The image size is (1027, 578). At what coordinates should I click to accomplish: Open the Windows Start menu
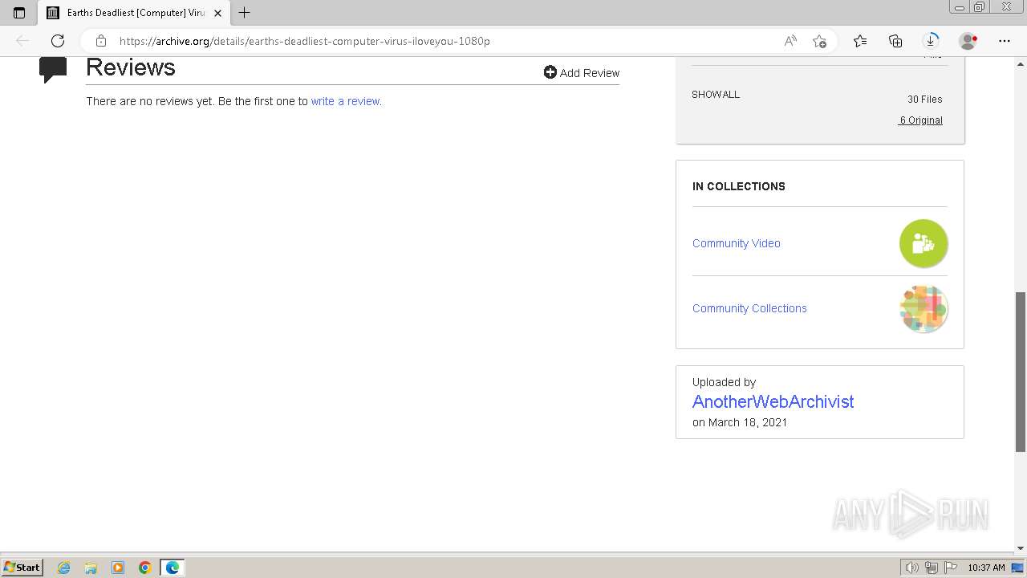(22, 568)
